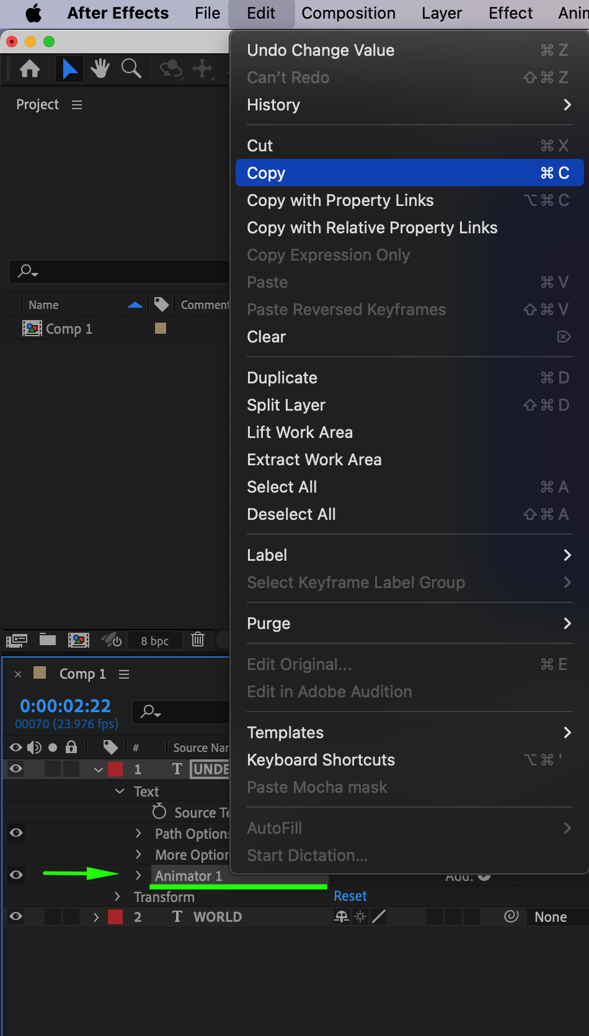This screenshot has height=1036, width=589.
Task: Select the Zoom magnifier tool
Action: (131, 69)
